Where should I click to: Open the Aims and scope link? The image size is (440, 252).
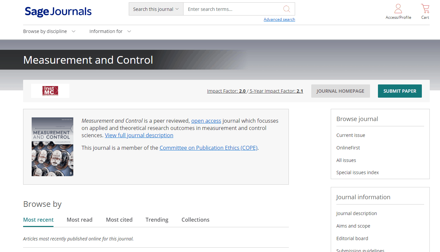point(353,226)
